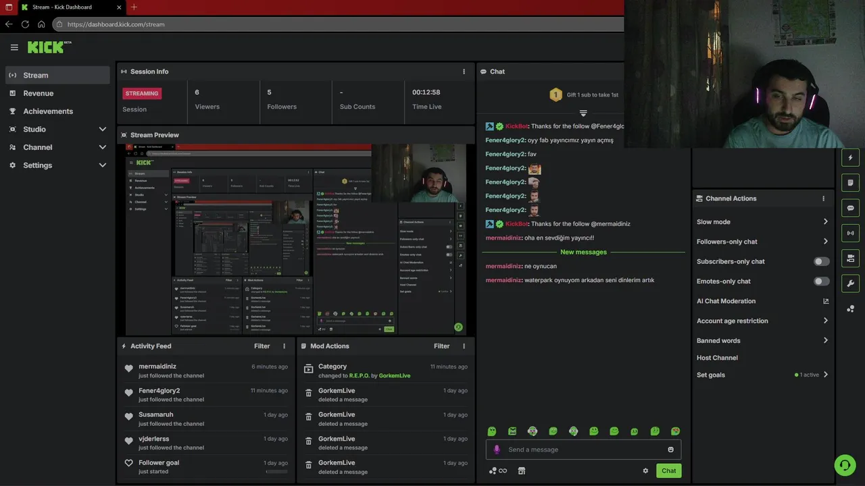Viewport: 865px width, 486px height.
Task: Click the STREAMING status badge
Action: tap(142, 94)
